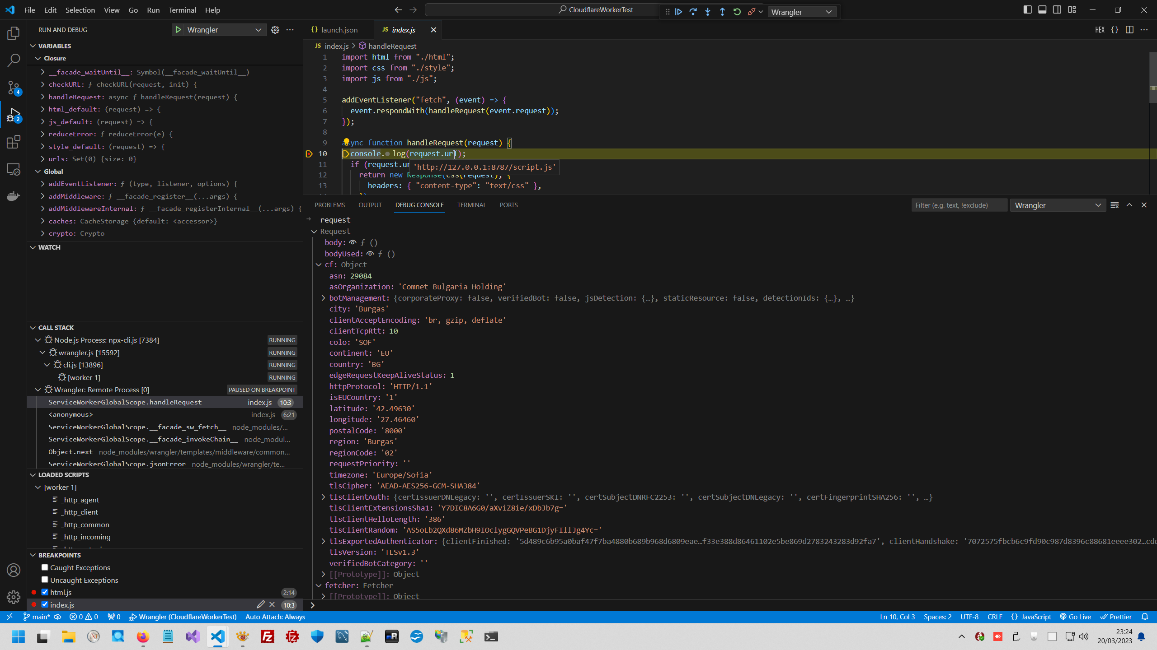Image resolution: width=1157 pixels, height=650 pixels.
Task: Expand the botManagement object in console
Action: coord(323,298)
